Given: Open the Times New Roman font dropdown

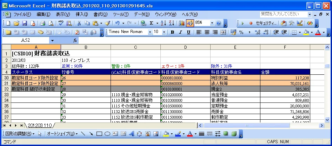Looking at the screenshot, I should tap(150, 32).
